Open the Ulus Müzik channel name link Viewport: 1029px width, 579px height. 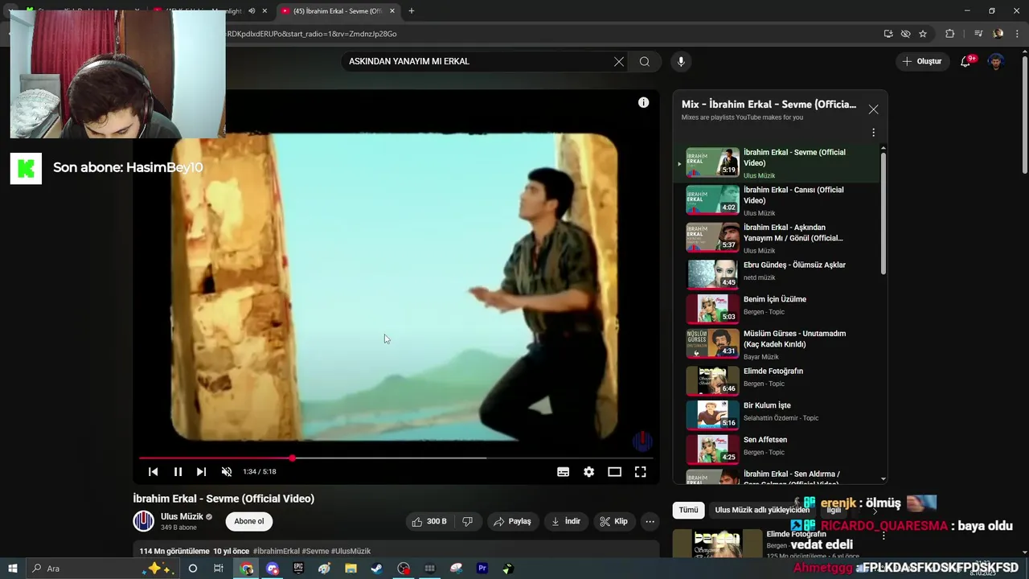coord(182,516)
